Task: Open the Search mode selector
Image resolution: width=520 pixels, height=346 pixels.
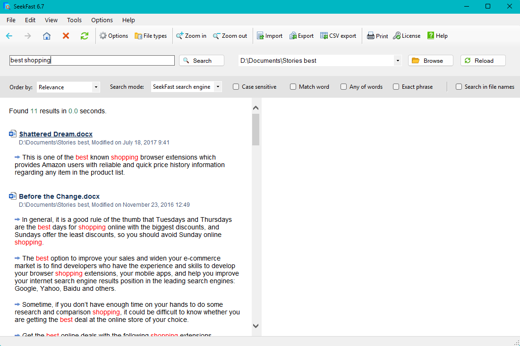Action: [186, 87]
